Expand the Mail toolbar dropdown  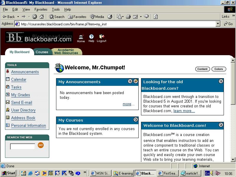coord(123,17)
